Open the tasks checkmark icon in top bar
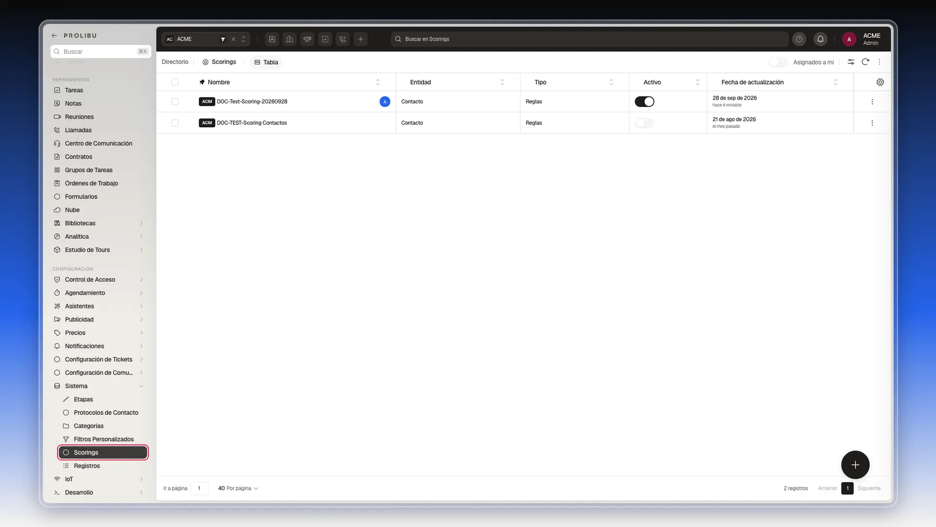This screenshot has height=527, width=936. click(325, 39)
